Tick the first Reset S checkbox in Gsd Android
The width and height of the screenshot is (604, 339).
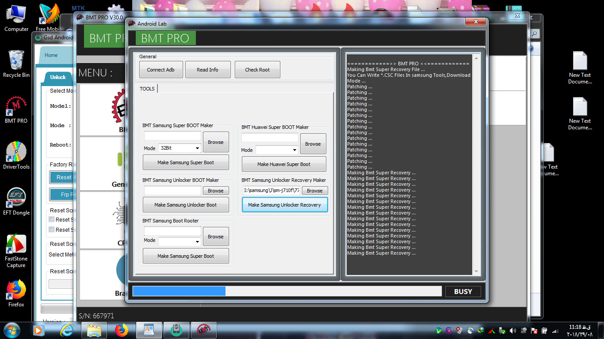click(52, 219)
